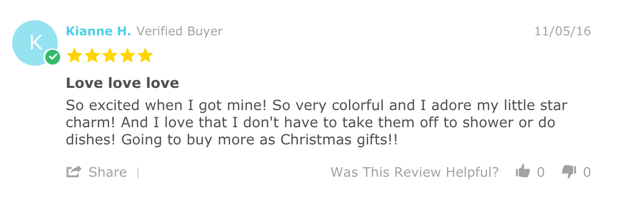Click the fifth yellow star
The height and width of the screenshot is (204, 620).
(145, 56)
